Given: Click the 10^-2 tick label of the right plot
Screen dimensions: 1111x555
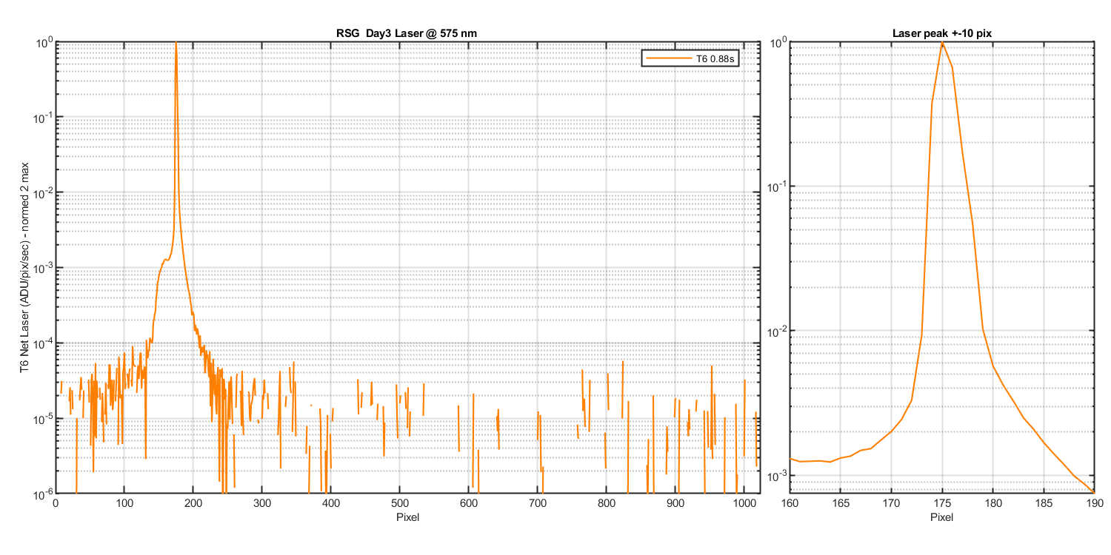Looking at the screenshot, I should point(776,330).
